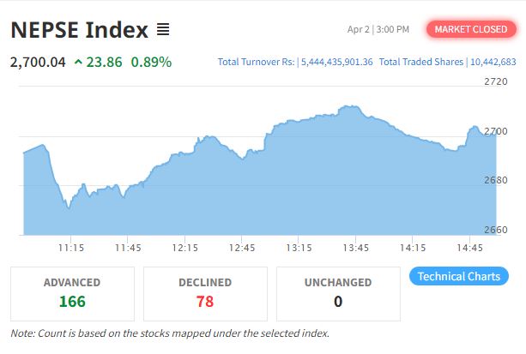The height and width of the screenshot is (354, 526).
Task: Click the 2660 price axis label
Action: [496, 230]
